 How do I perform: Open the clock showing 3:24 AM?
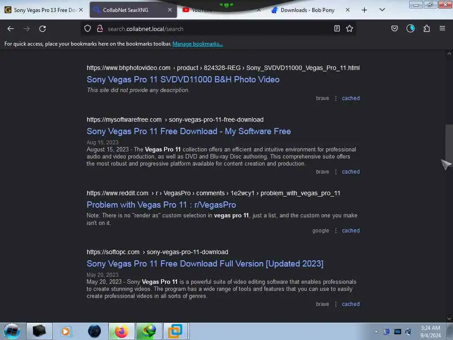tap(430, 332)
